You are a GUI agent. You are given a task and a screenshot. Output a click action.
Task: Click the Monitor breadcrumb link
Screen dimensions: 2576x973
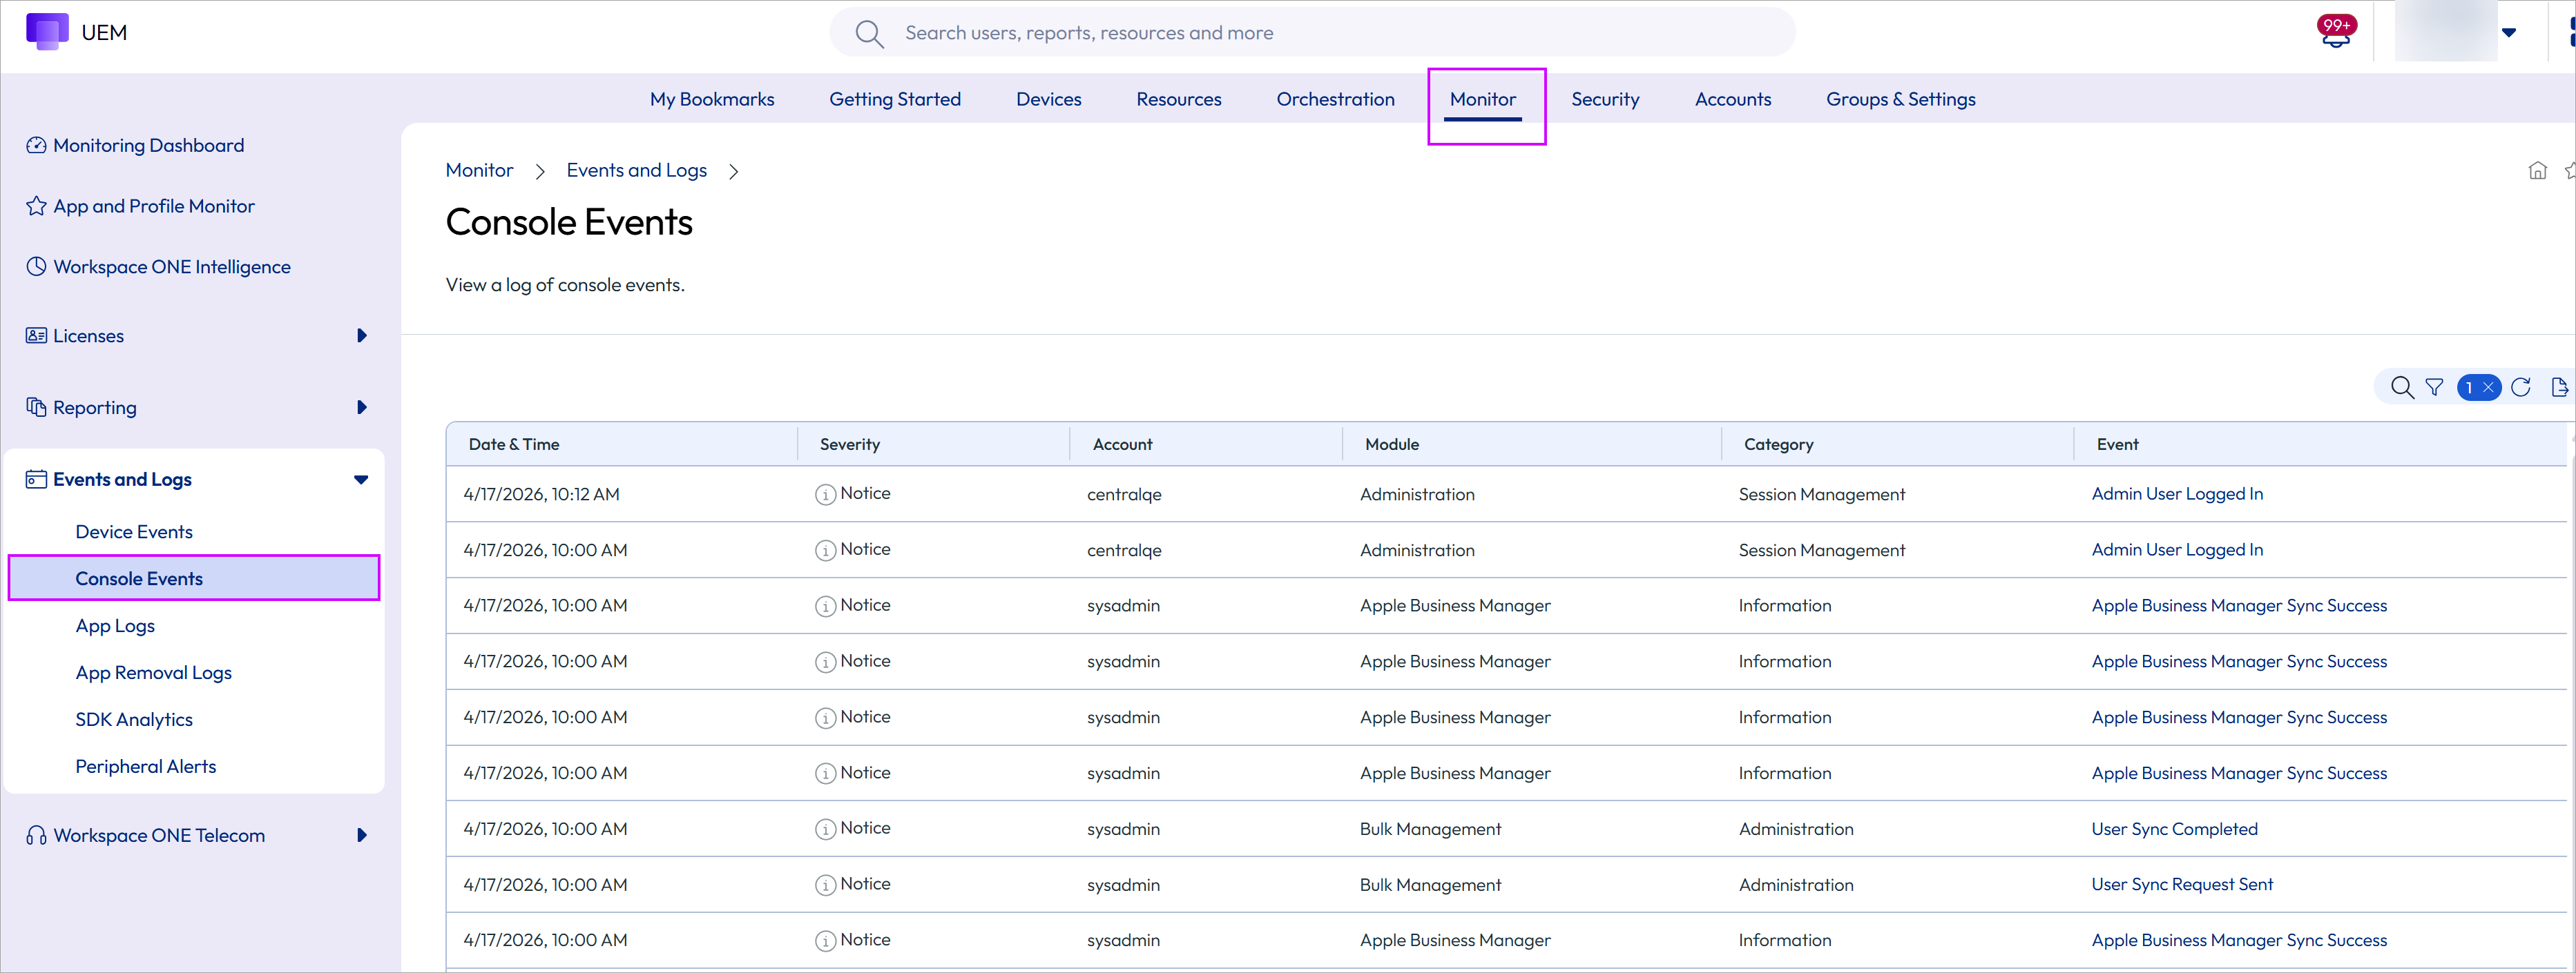479,171
